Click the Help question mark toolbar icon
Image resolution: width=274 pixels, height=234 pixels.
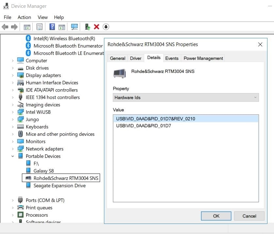52,27
